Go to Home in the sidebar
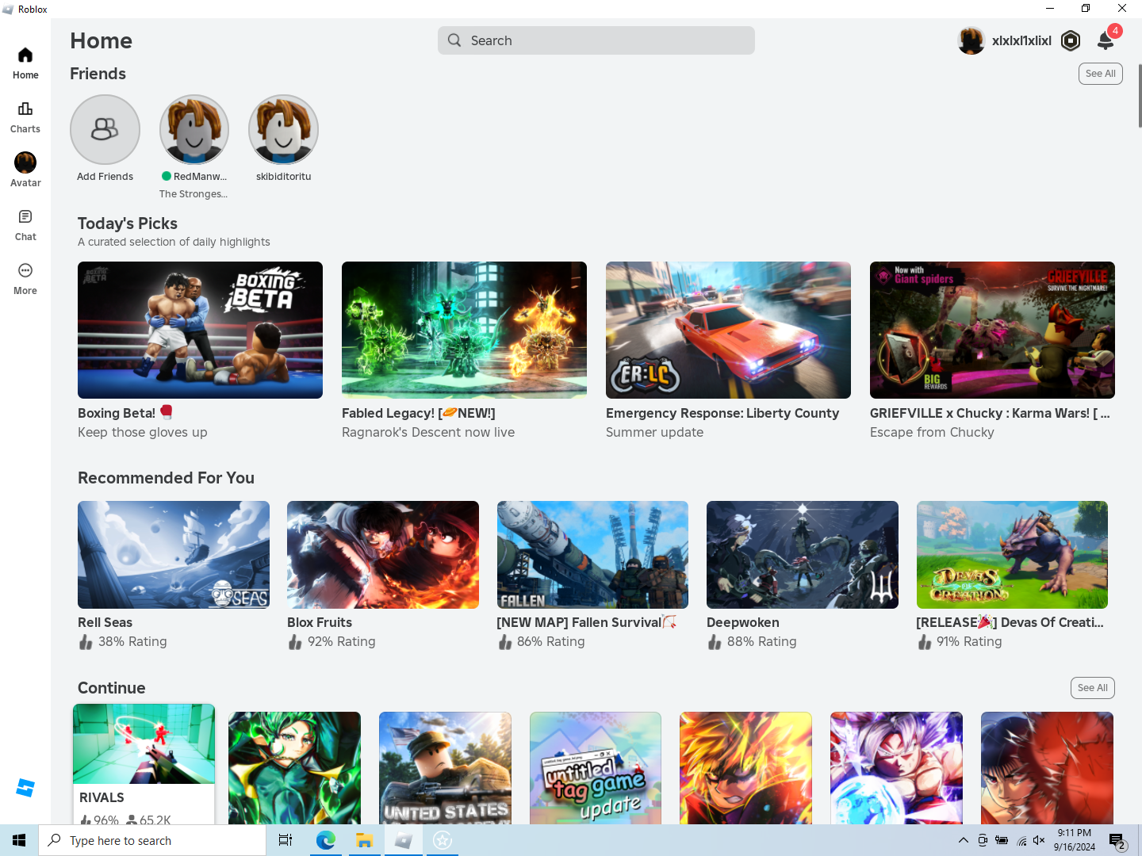The width and height of the screenshot is (1142, 856). click(x=25, y=63)
